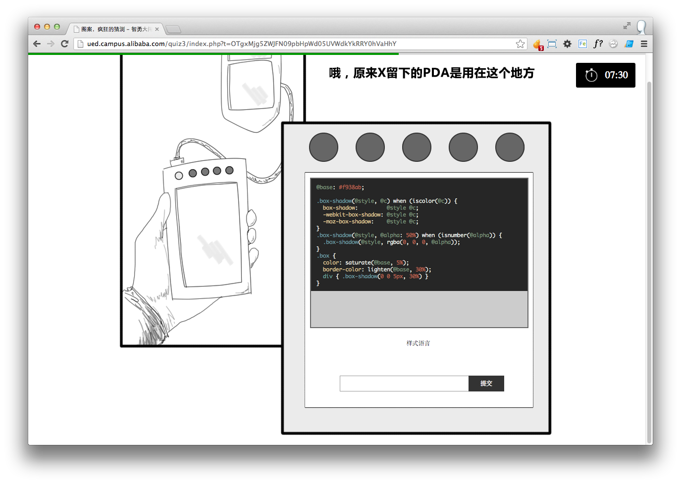
Task: Bookmark this page with the star
Action: click(520, 44)
